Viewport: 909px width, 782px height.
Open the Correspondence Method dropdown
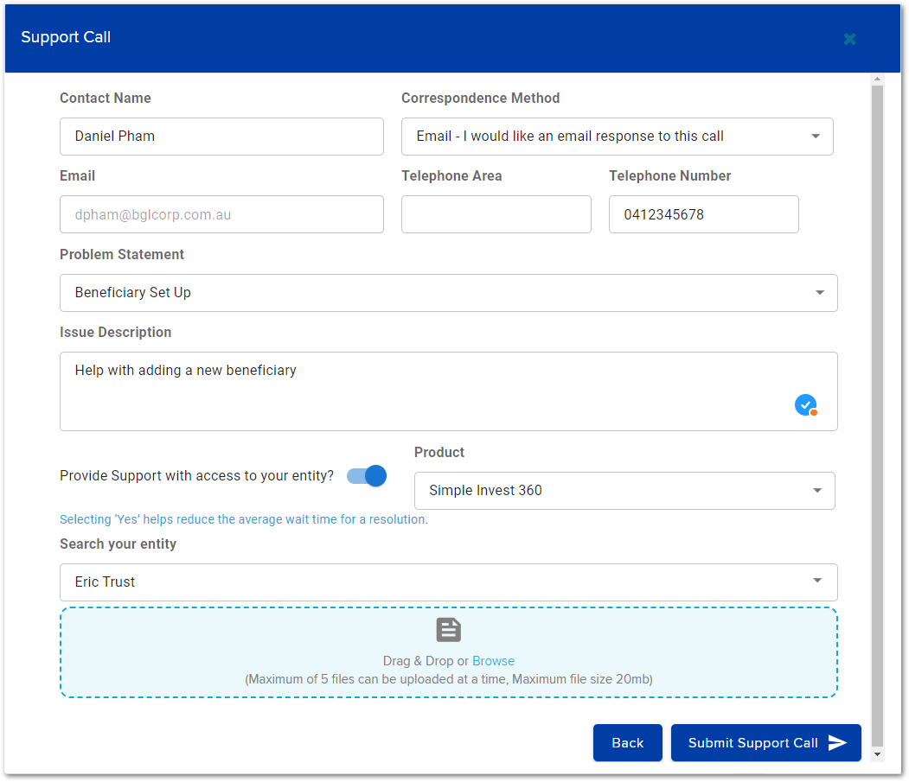[618, 137]
